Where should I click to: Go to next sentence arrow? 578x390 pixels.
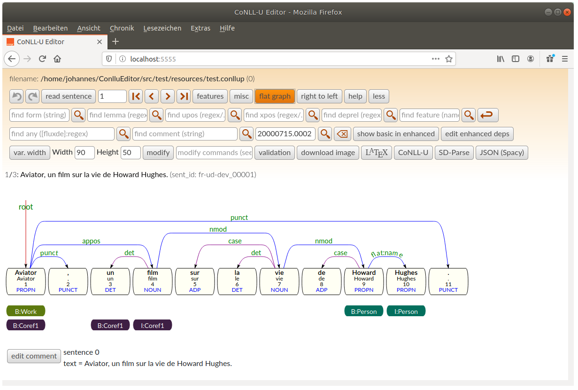(x=168, y=96)
